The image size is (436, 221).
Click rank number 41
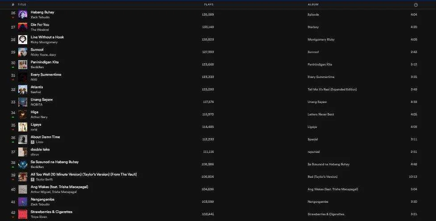13,202
